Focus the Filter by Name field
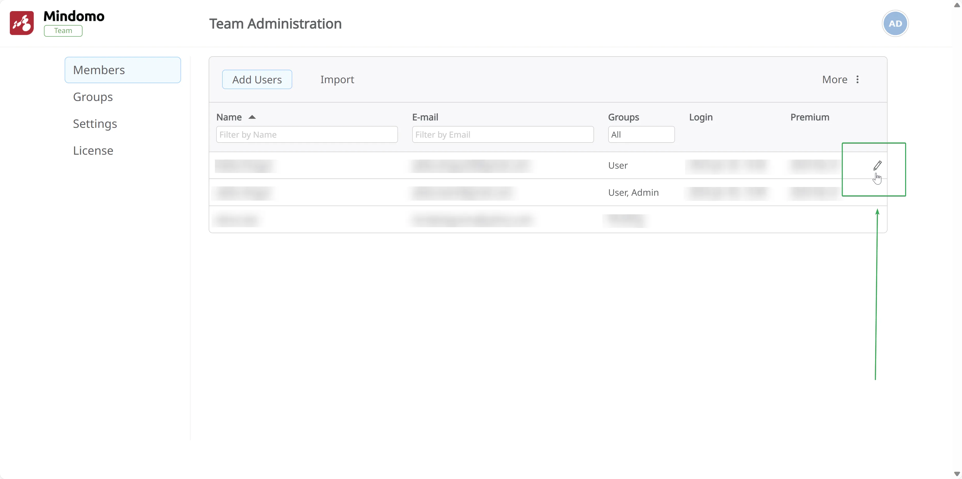Screen dimensions: 962x479 (x=307, y=135)
